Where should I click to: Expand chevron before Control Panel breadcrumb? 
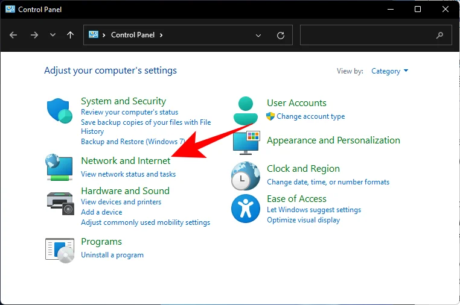104,35
